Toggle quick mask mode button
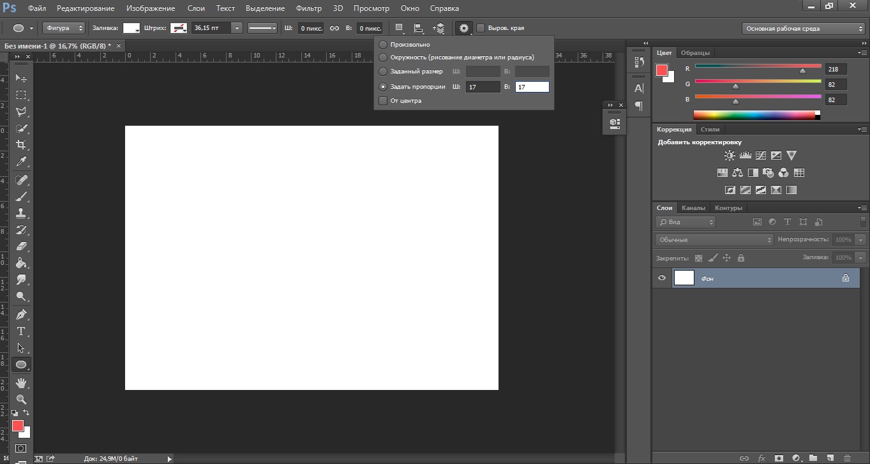 tap(21, 449)
